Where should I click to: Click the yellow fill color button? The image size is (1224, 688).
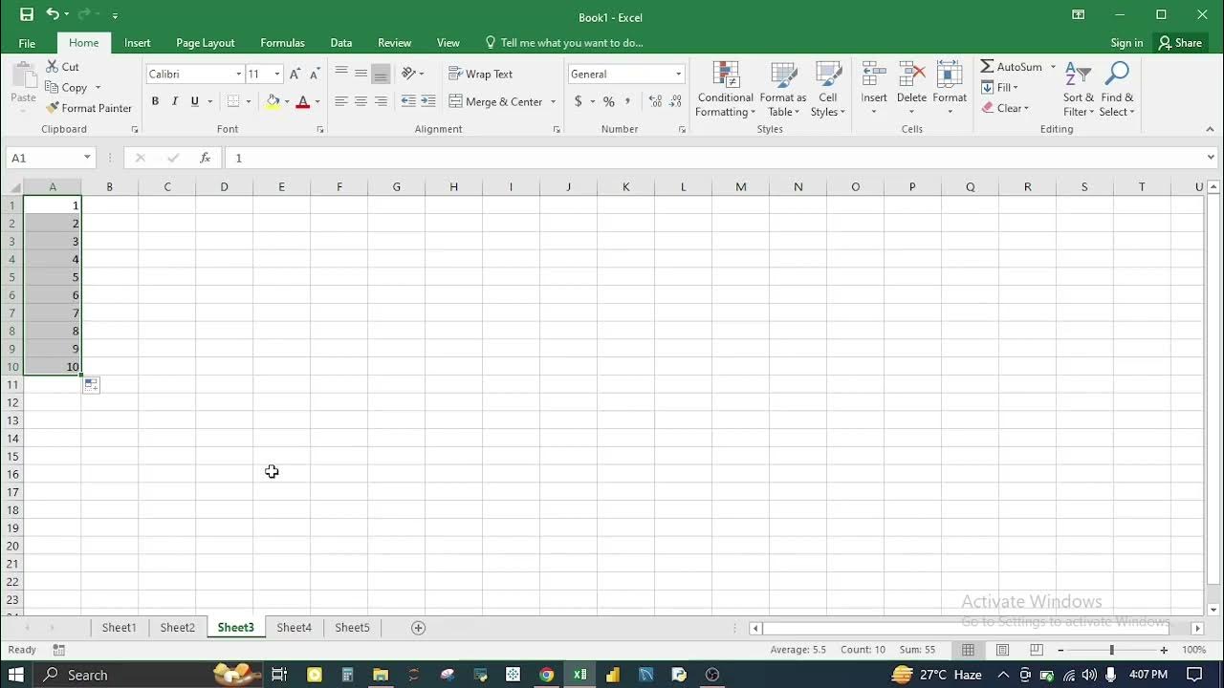(x=273, y=101)
